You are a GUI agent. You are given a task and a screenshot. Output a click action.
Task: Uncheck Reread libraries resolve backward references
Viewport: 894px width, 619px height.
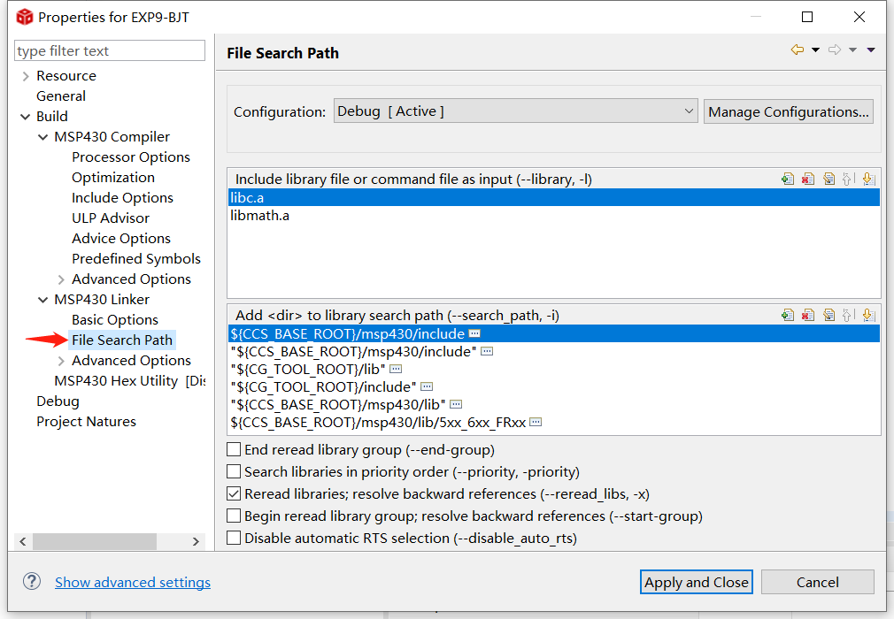pos(234,493)
